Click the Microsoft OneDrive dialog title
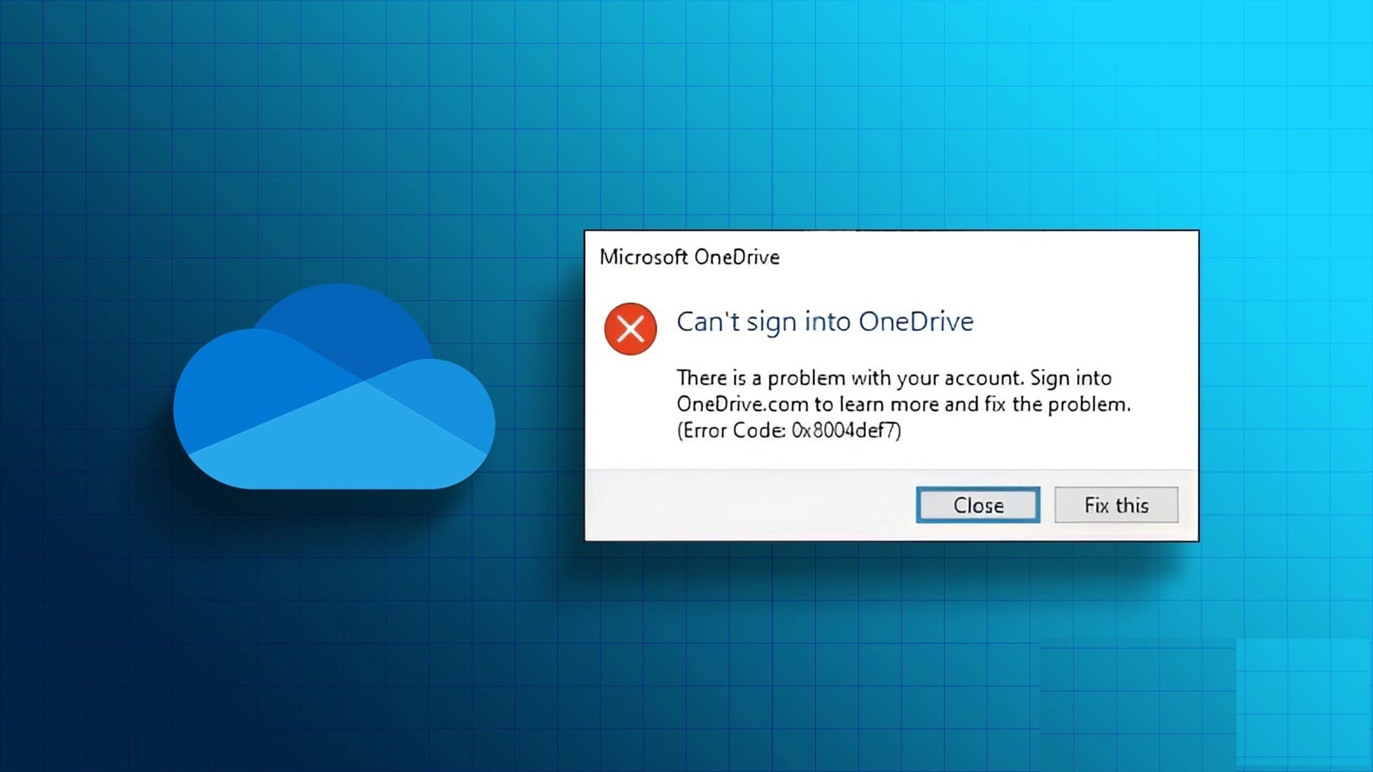Screen dimensions: 1373x772 689,257
